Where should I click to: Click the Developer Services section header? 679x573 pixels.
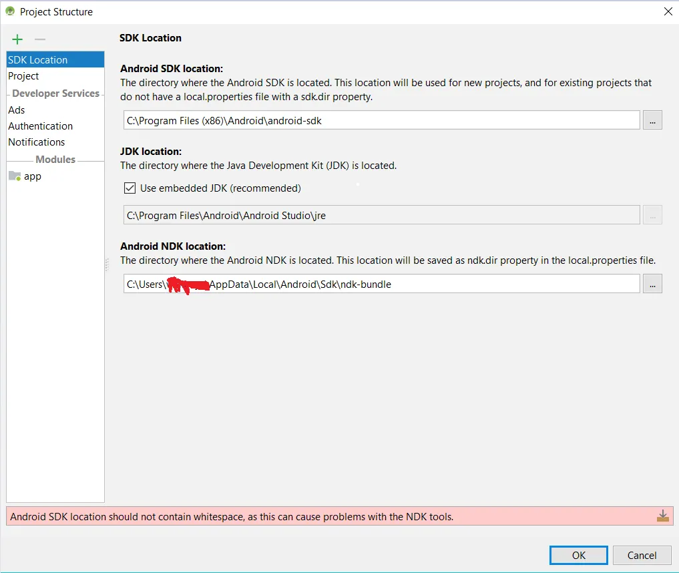[56, 93]
